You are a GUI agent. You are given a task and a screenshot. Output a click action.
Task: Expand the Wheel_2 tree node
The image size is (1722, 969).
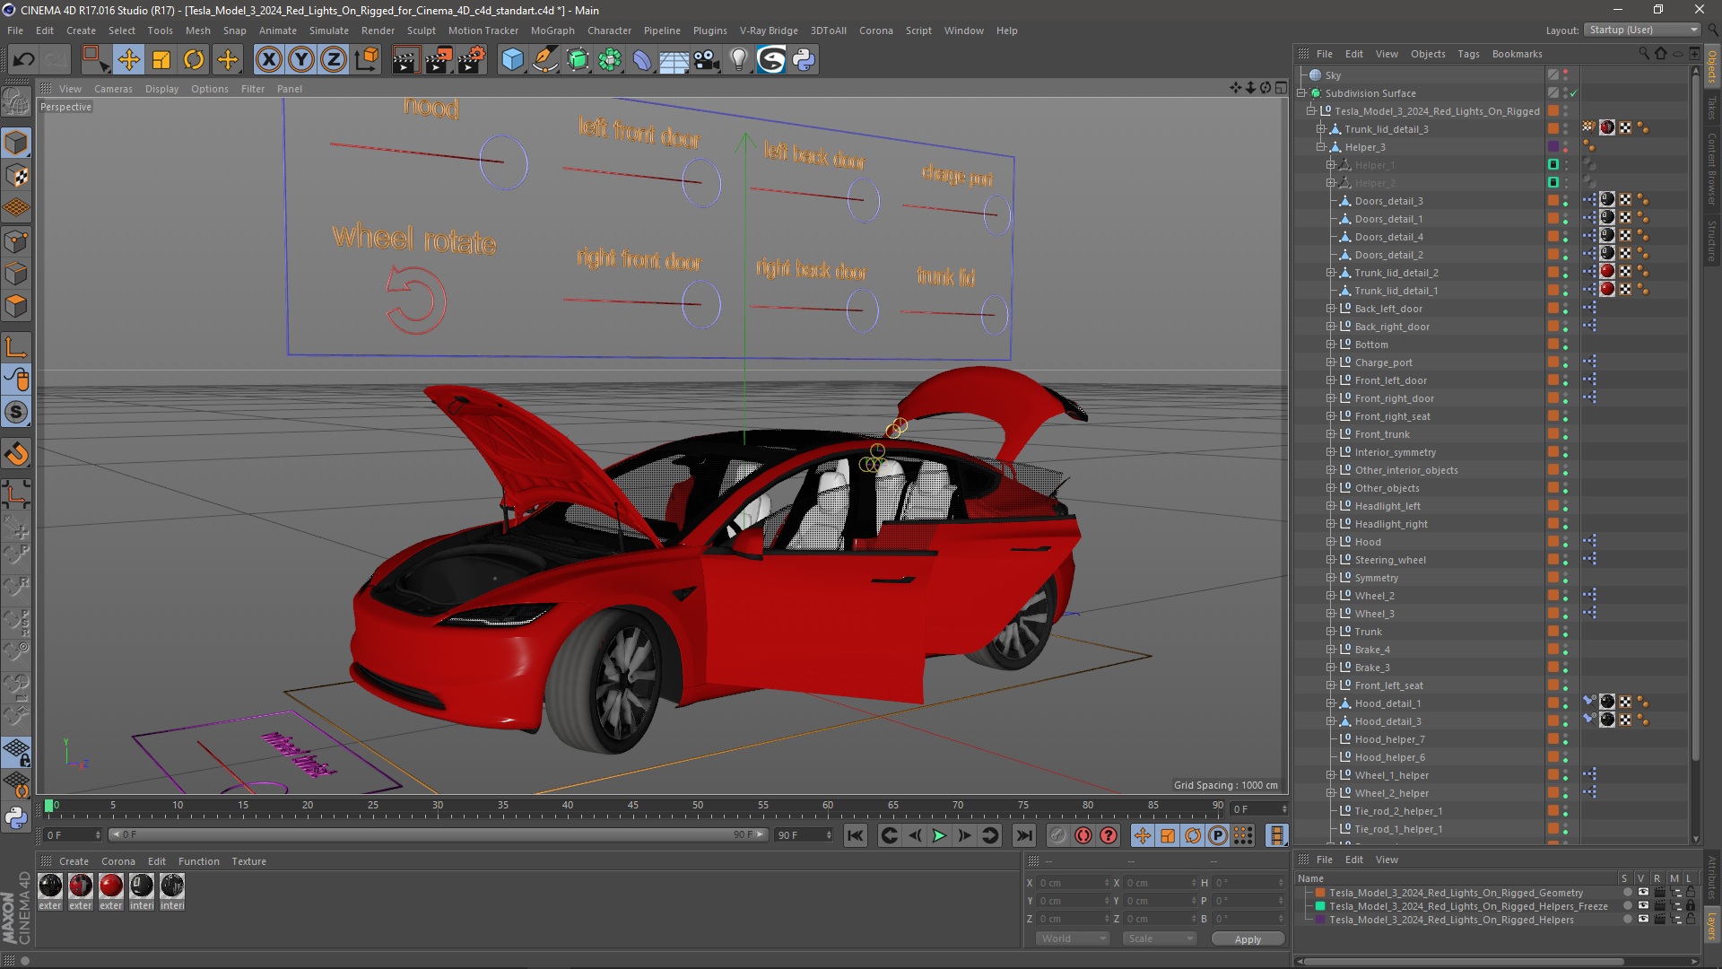click(x=1331, y=596)
